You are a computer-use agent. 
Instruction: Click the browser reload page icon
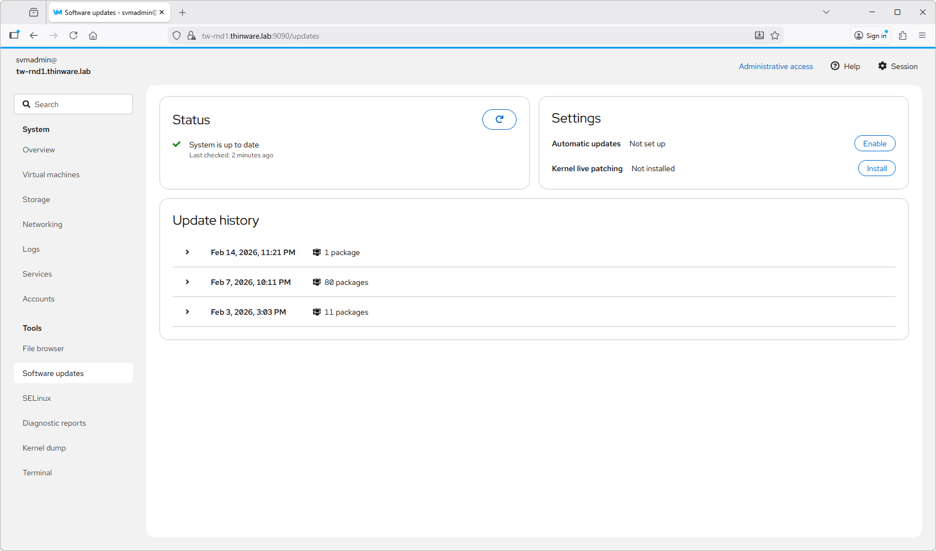[x=73, y=35]
